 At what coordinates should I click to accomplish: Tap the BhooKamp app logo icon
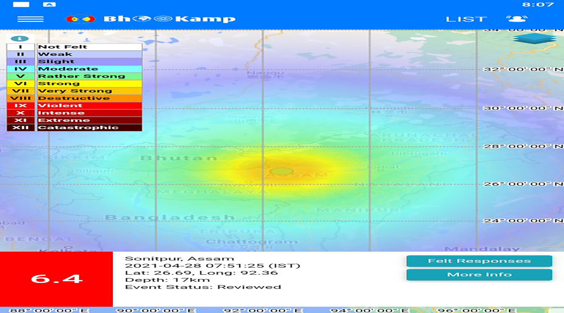coord(81,19)
